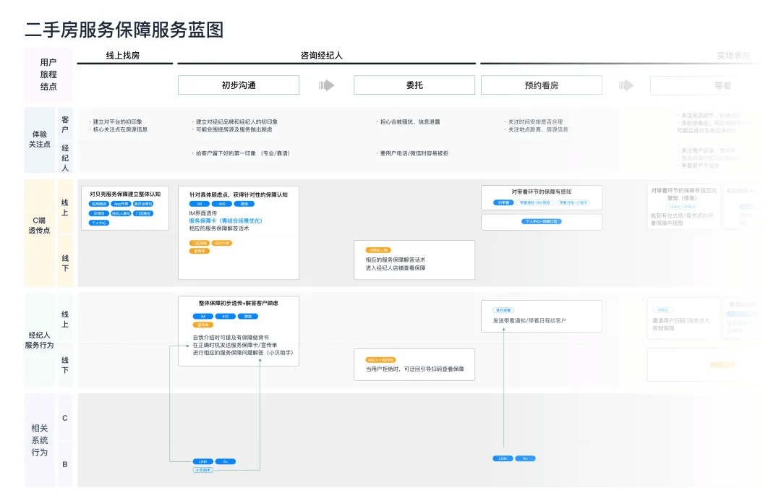
Task: Click heading 对贝壳服务保障建立整体认知
Action: pyautogui.click(x=125, y=194)
